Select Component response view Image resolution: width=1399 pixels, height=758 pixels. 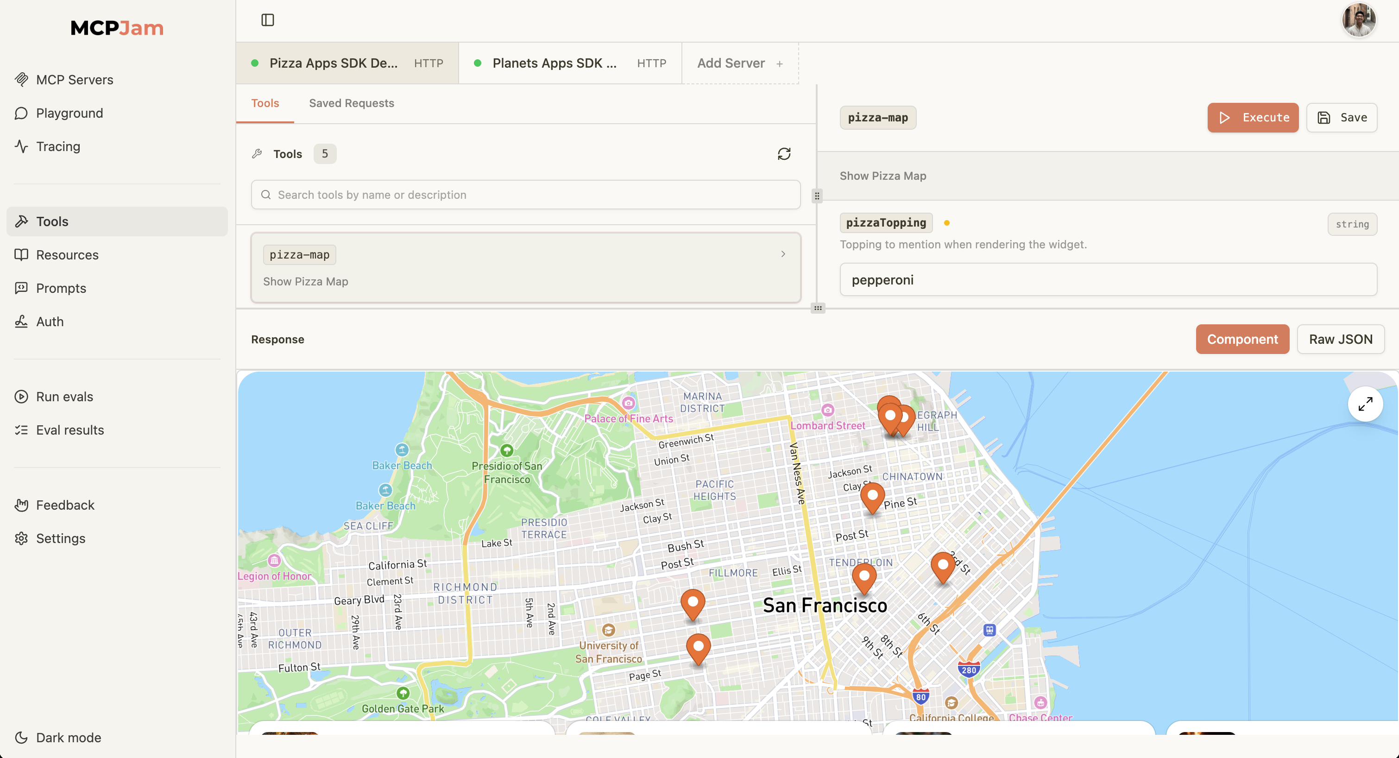(1242, 339)
